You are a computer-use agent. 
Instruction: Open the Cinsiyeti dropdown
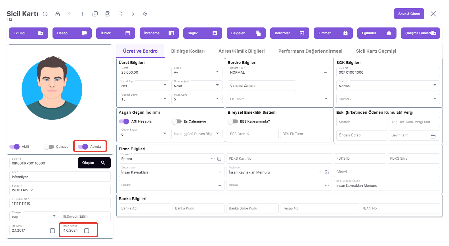54,216
